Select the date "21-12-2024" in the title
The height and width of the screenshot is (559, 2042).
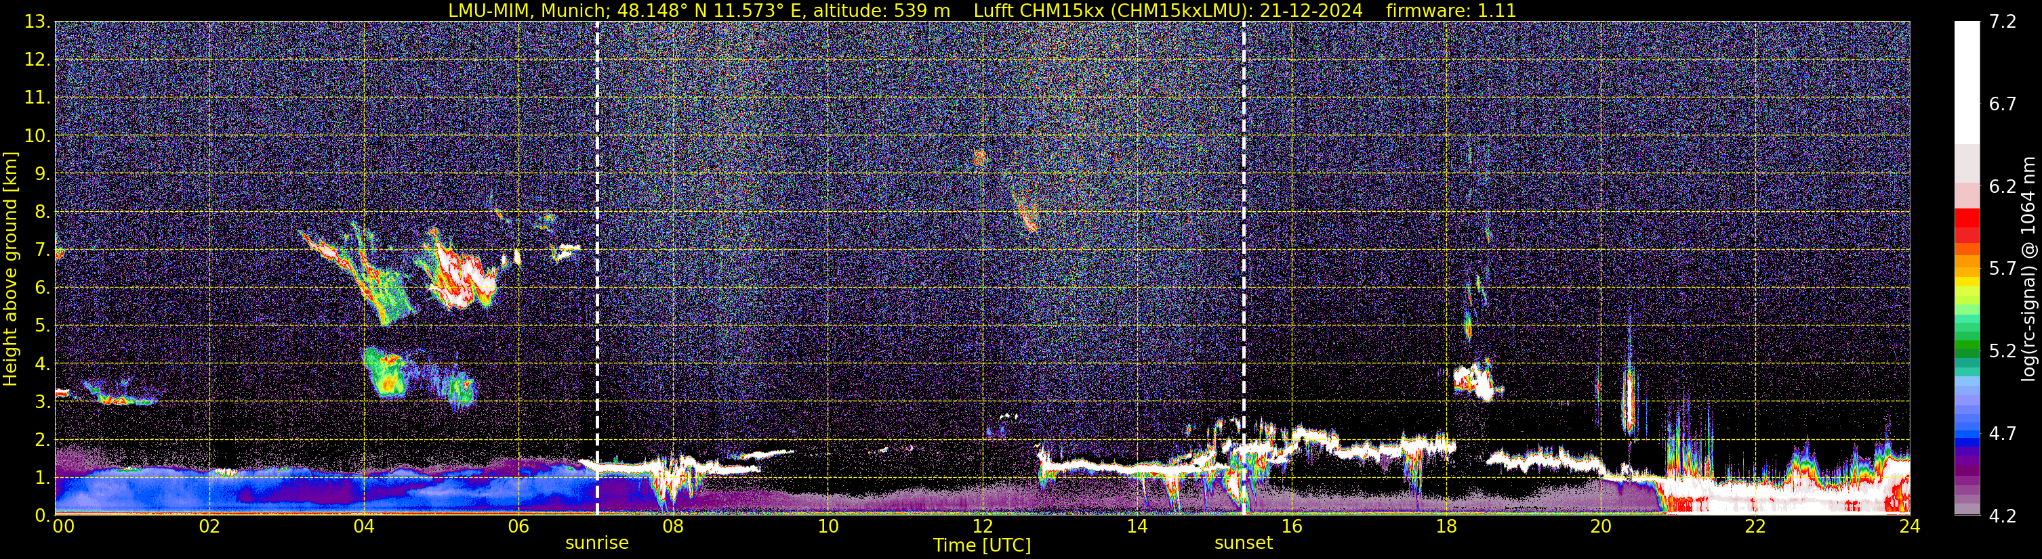click(1311, 10)
